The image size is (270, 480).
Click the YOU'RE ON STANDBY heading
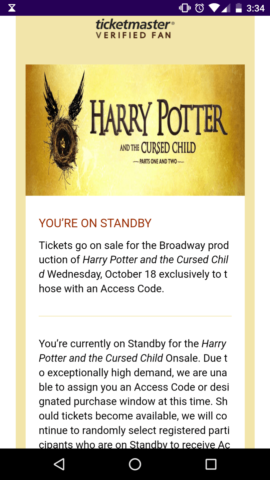click(x=95, y=223)
